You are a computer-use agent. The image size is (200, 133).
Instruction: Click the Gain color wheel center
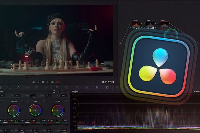point(36,110)
